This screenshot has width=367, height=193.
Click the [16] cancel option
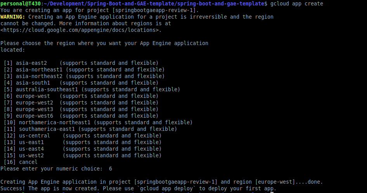[21, 162]
